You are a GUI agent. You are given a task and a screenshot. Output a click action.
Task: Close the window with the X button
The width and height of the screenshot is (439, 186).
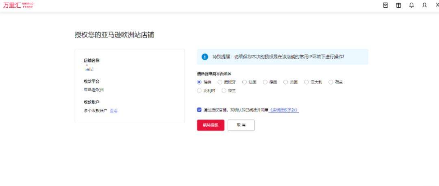[x=437, y=5]
